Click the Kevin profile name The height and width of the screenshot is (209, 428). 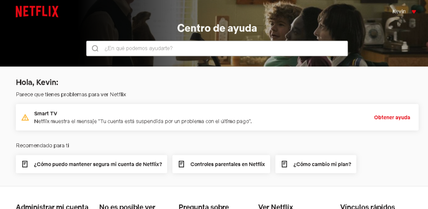[399, 11]
